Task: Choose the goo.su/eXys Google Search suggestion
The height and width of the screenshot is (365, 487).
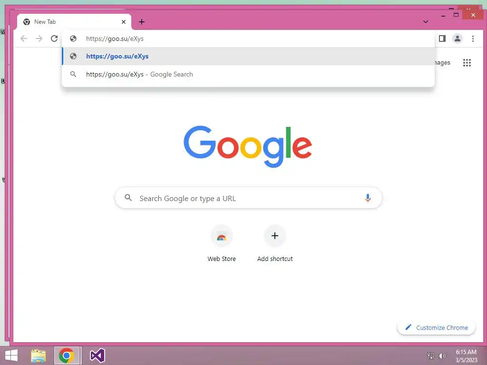Action: tap(248, 74)
